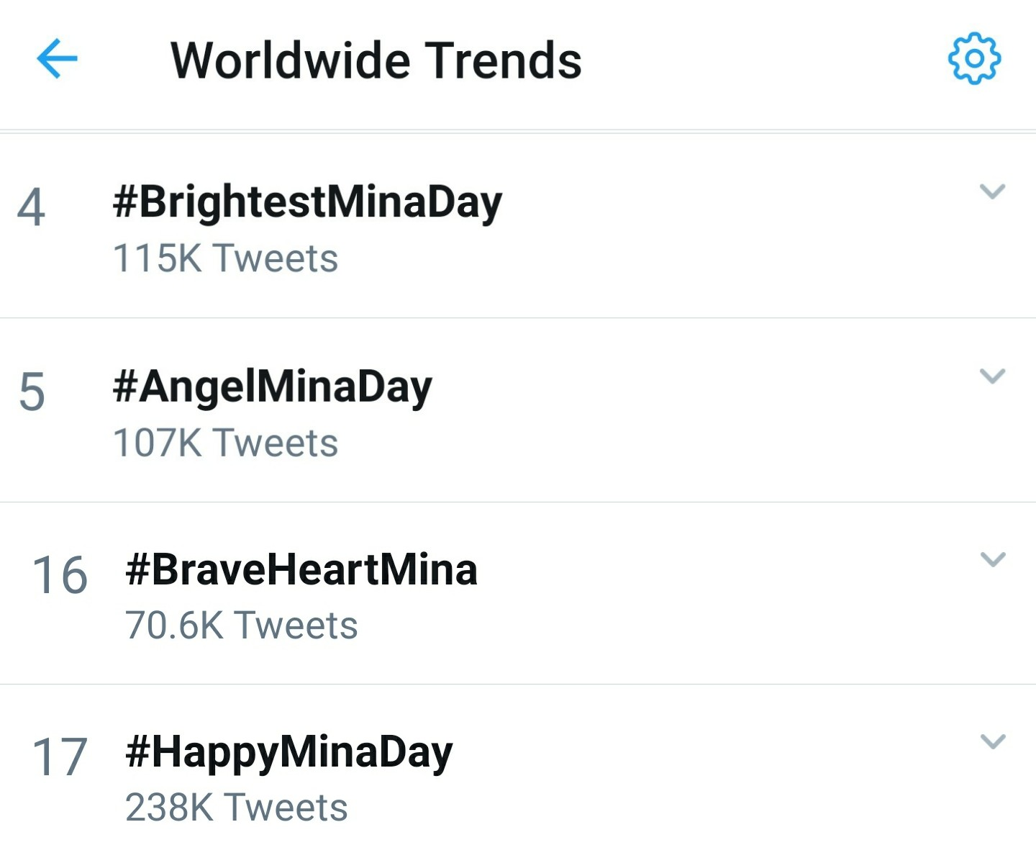Viewport: 1036px width, 858px height.
Task: Expand options for #BrightestMinaDay trend
Action: pyautogui.click(x=992, y=191)
